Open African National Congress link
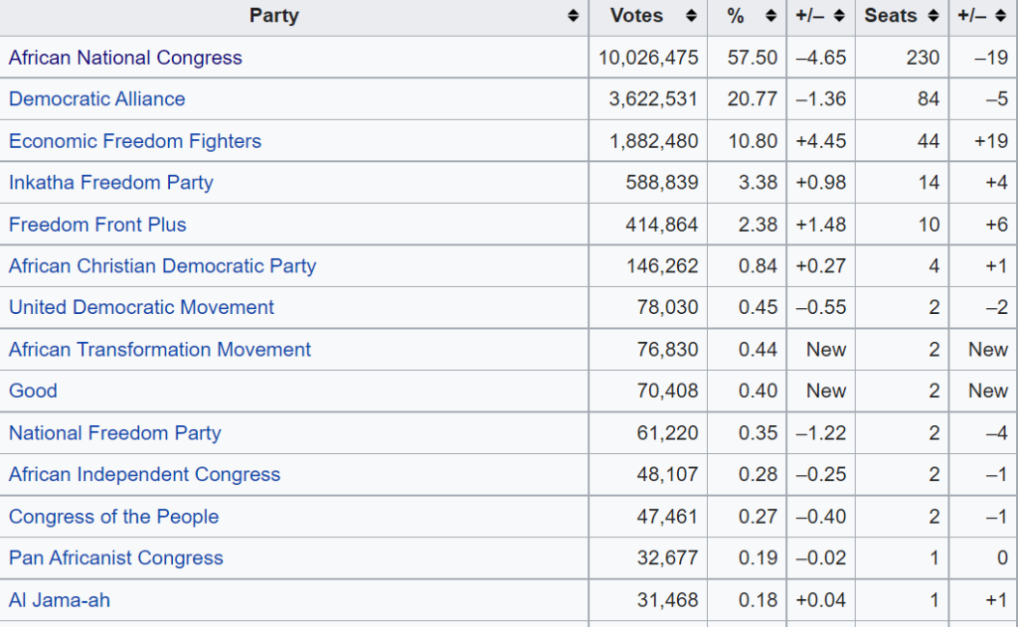 pyautogui.click(x=125, y=58)
